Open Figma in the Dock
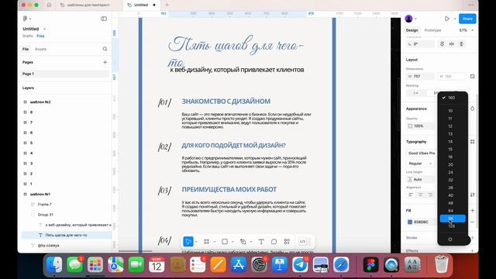 (x=370, y=265)
